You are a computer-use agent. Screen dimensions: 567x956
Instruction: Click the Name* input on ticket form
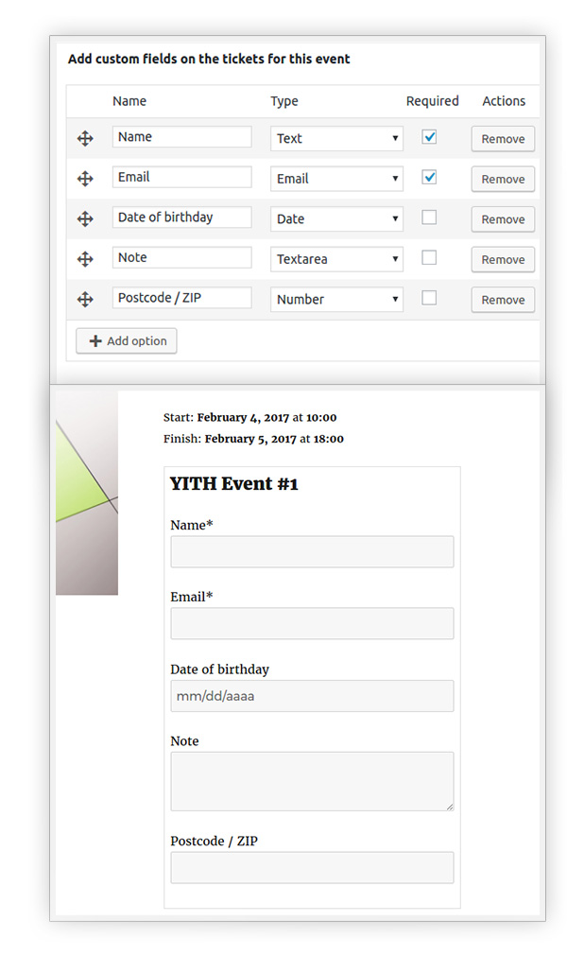pos(312,552)
